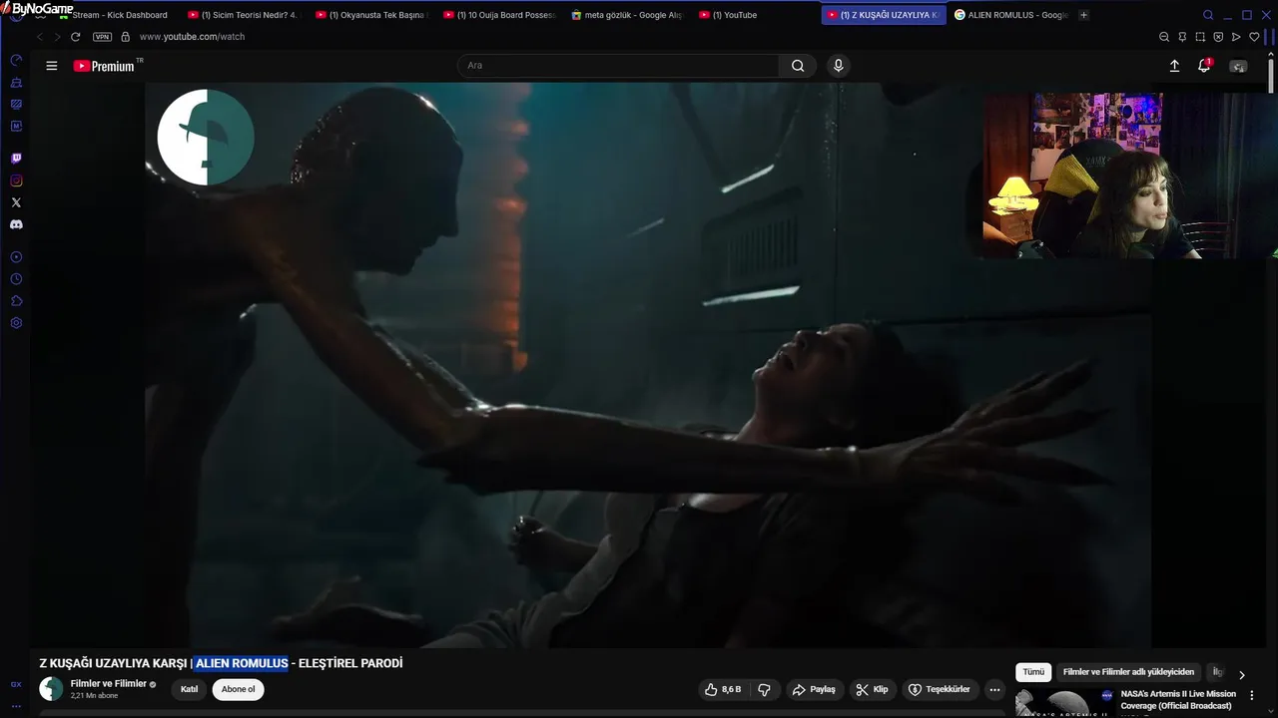Open options menu for NASA Artemis video
Screen dimensions: 1278x718
pyautogui.click(x=1252, y=695)
